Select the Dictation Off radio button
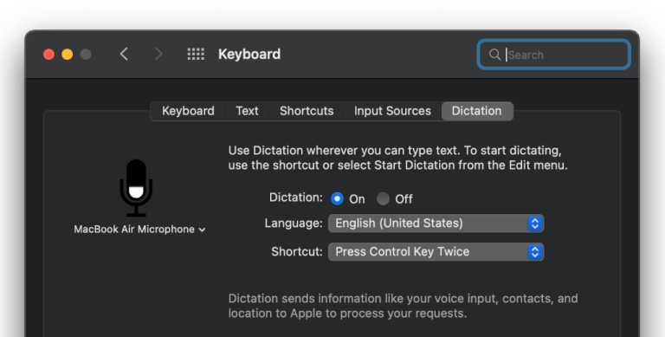 tap(383, 198)
